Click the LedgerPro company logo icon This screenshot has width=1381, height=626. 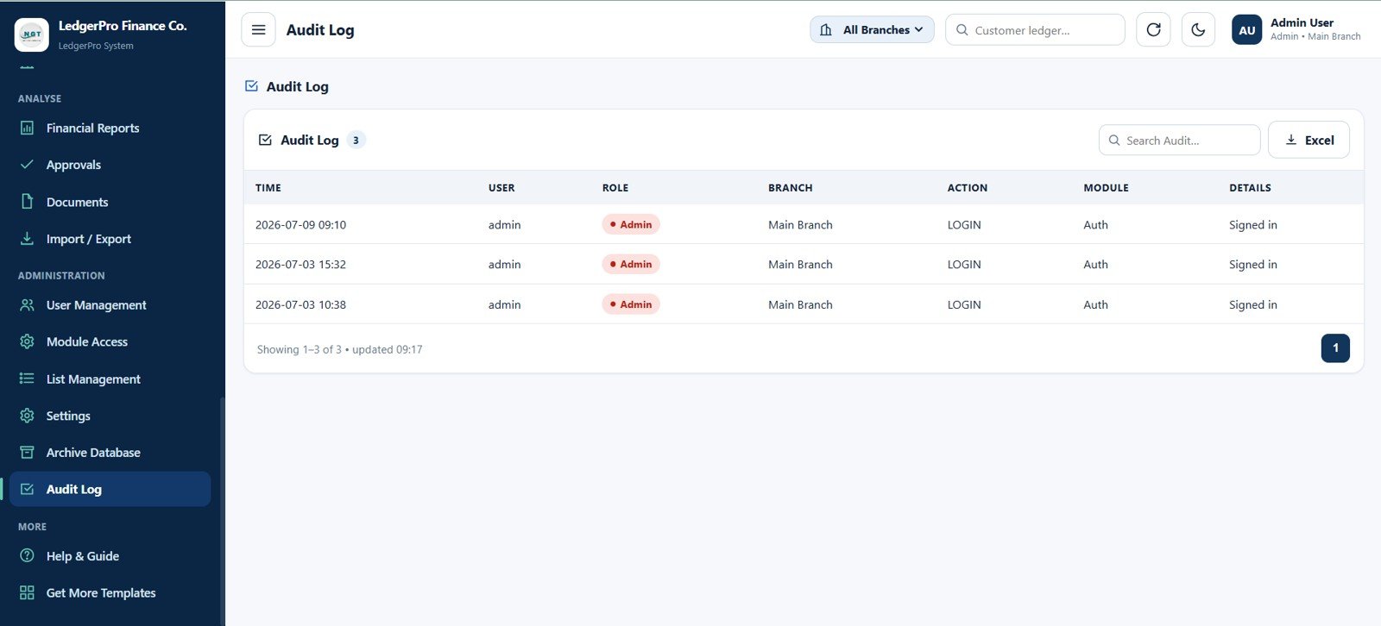(32, 34)
